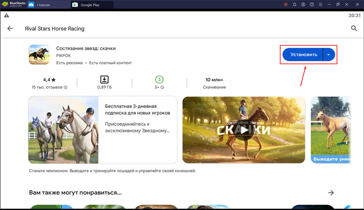This screenshot has height=210, width=364.
Task: Click the arrow next to Вам также могут понравиться
Action: (331, 193)
